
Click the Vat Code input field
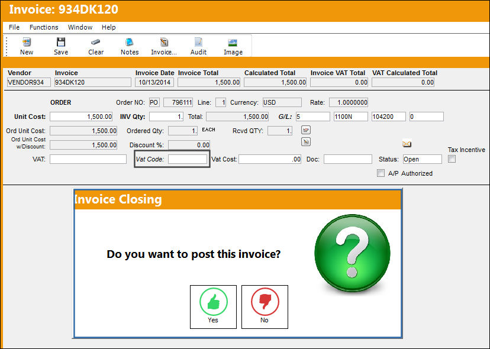pyautogui.click(x=188, y=159)
